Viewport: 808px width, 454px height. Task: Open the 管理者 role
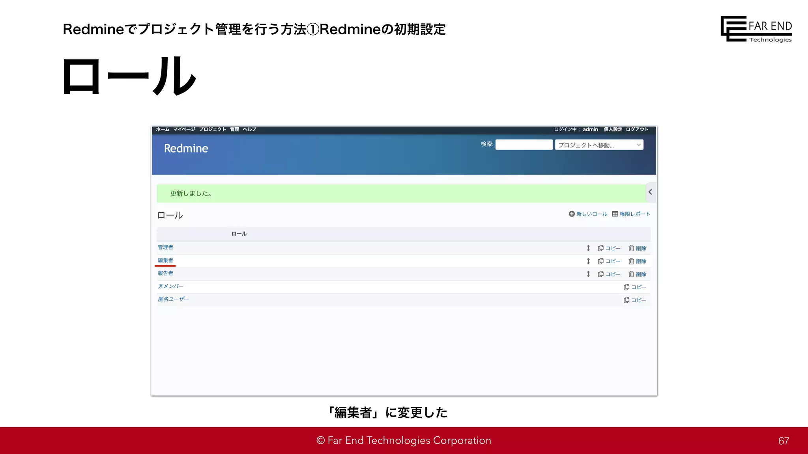point(165,247)
